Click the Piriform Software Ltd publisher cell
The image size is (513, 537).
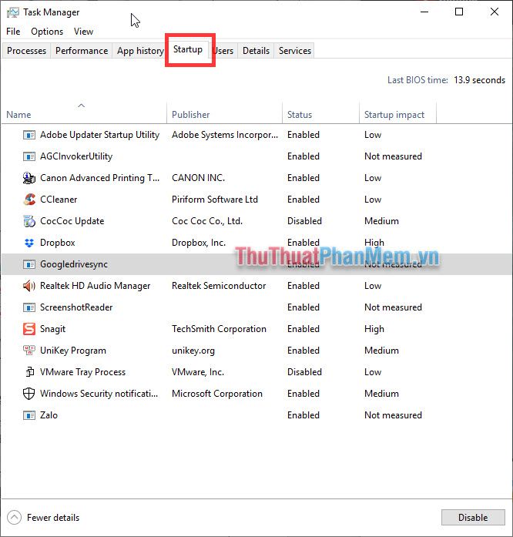pyautogui.click(x=215, y=200)
